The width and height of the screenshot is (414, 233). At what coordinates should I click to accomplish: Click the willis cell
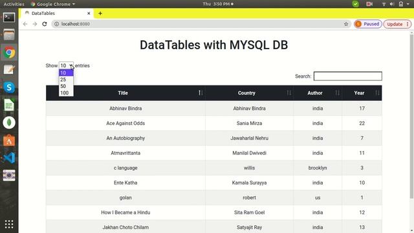pos(250,168)
